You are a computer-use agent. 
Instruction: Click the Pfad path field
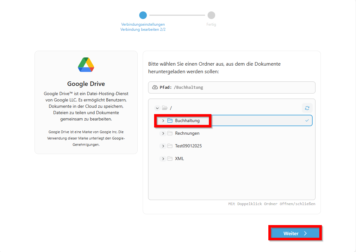[232, 87]
